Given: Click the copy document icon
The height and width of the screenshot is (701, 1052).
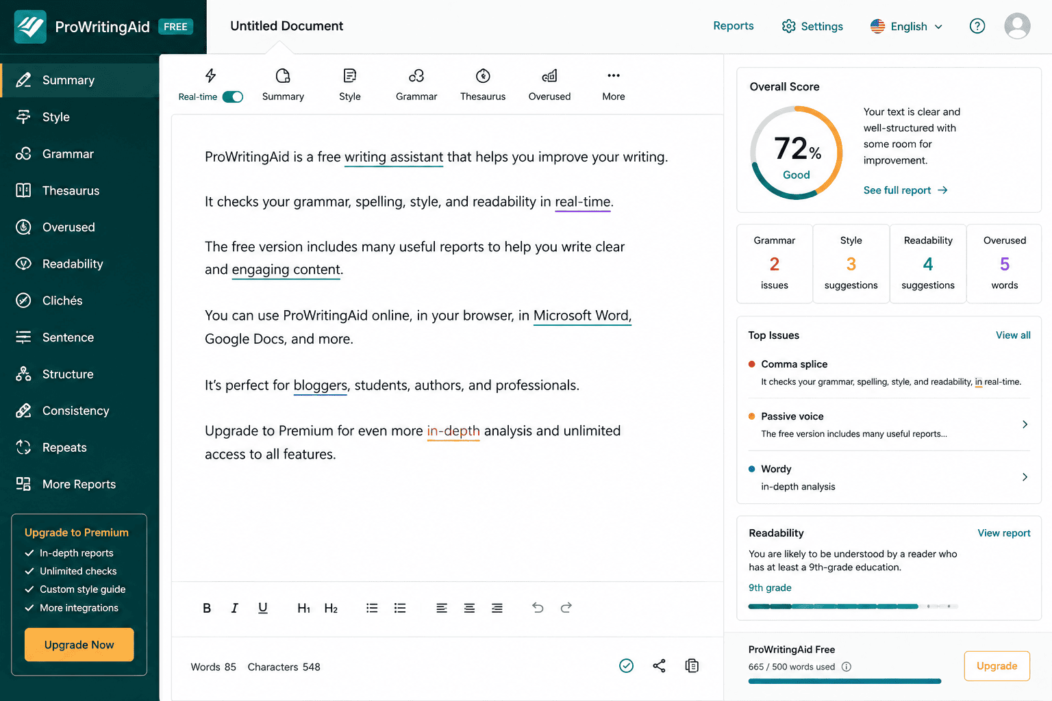Looking at the screenshot, I should tap(692, 665).
